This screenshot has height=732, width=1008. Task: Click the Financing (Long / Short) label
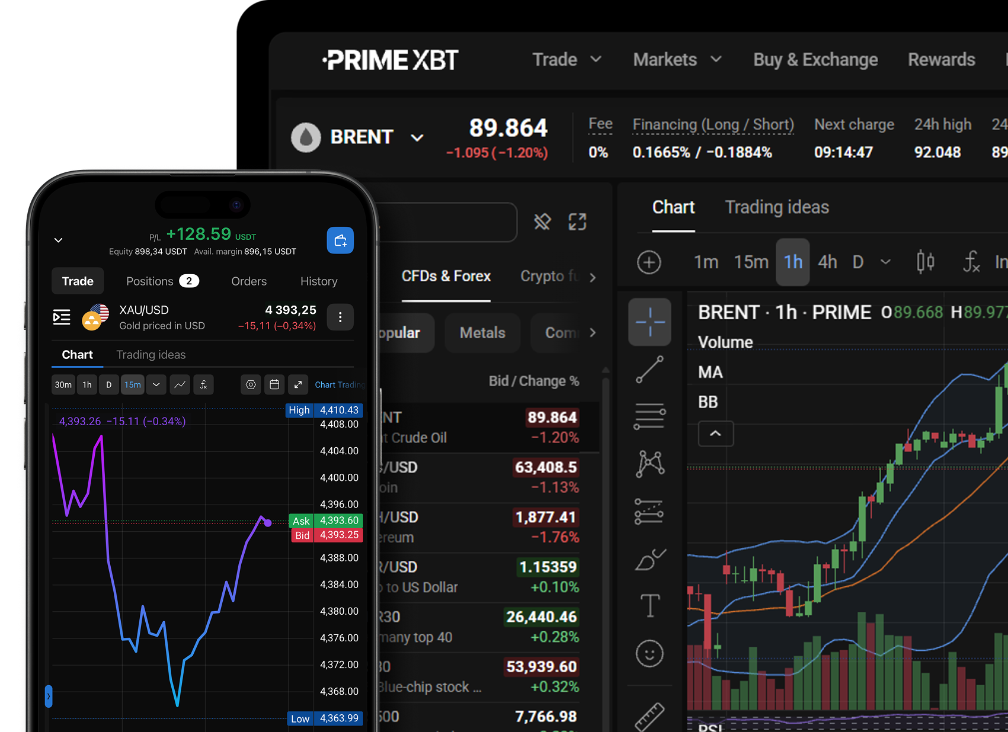(713, 124)
